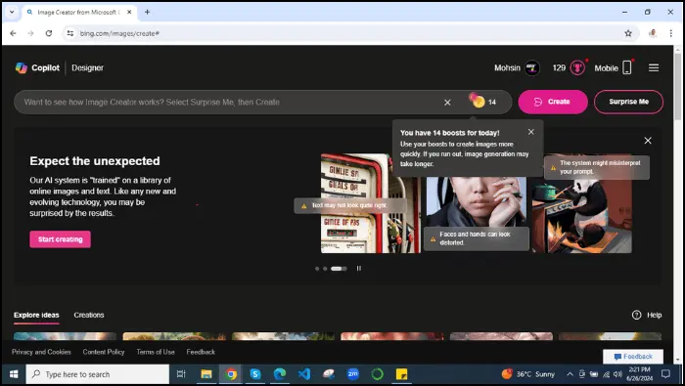Image resolution: width=685 pixels, height=386 pixels.
Task: Open Sticky Notes from taskbar
Action: pos(401,374)
